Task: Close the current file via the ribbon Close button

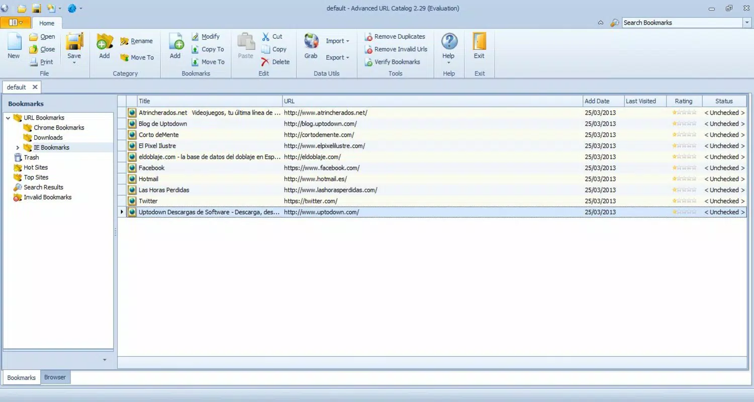Action: pos(42,49)
